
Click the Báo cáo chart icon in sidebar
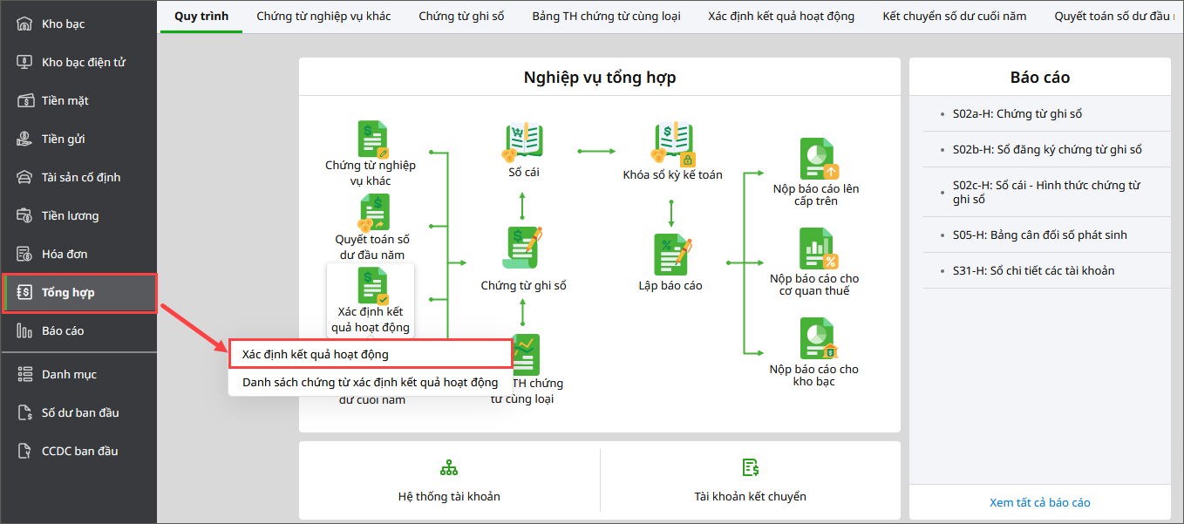(24, 330)
